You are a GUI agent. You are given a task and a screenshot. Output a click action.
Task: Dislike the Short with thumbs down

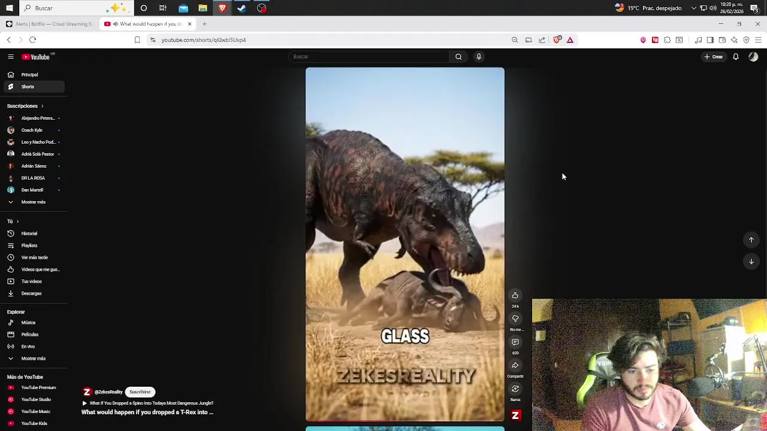coord(515,318)
